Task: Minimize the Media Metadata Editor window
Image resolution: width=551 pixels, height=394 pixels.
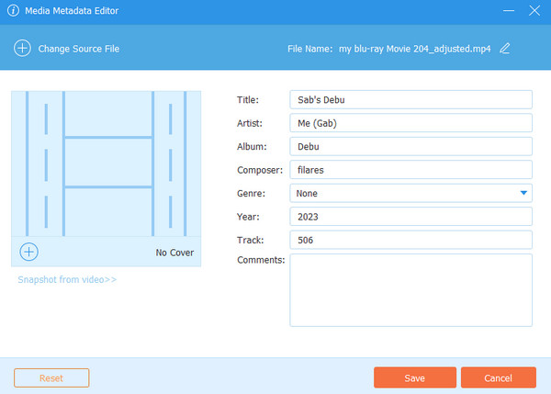Action: [x=509, y=10]
